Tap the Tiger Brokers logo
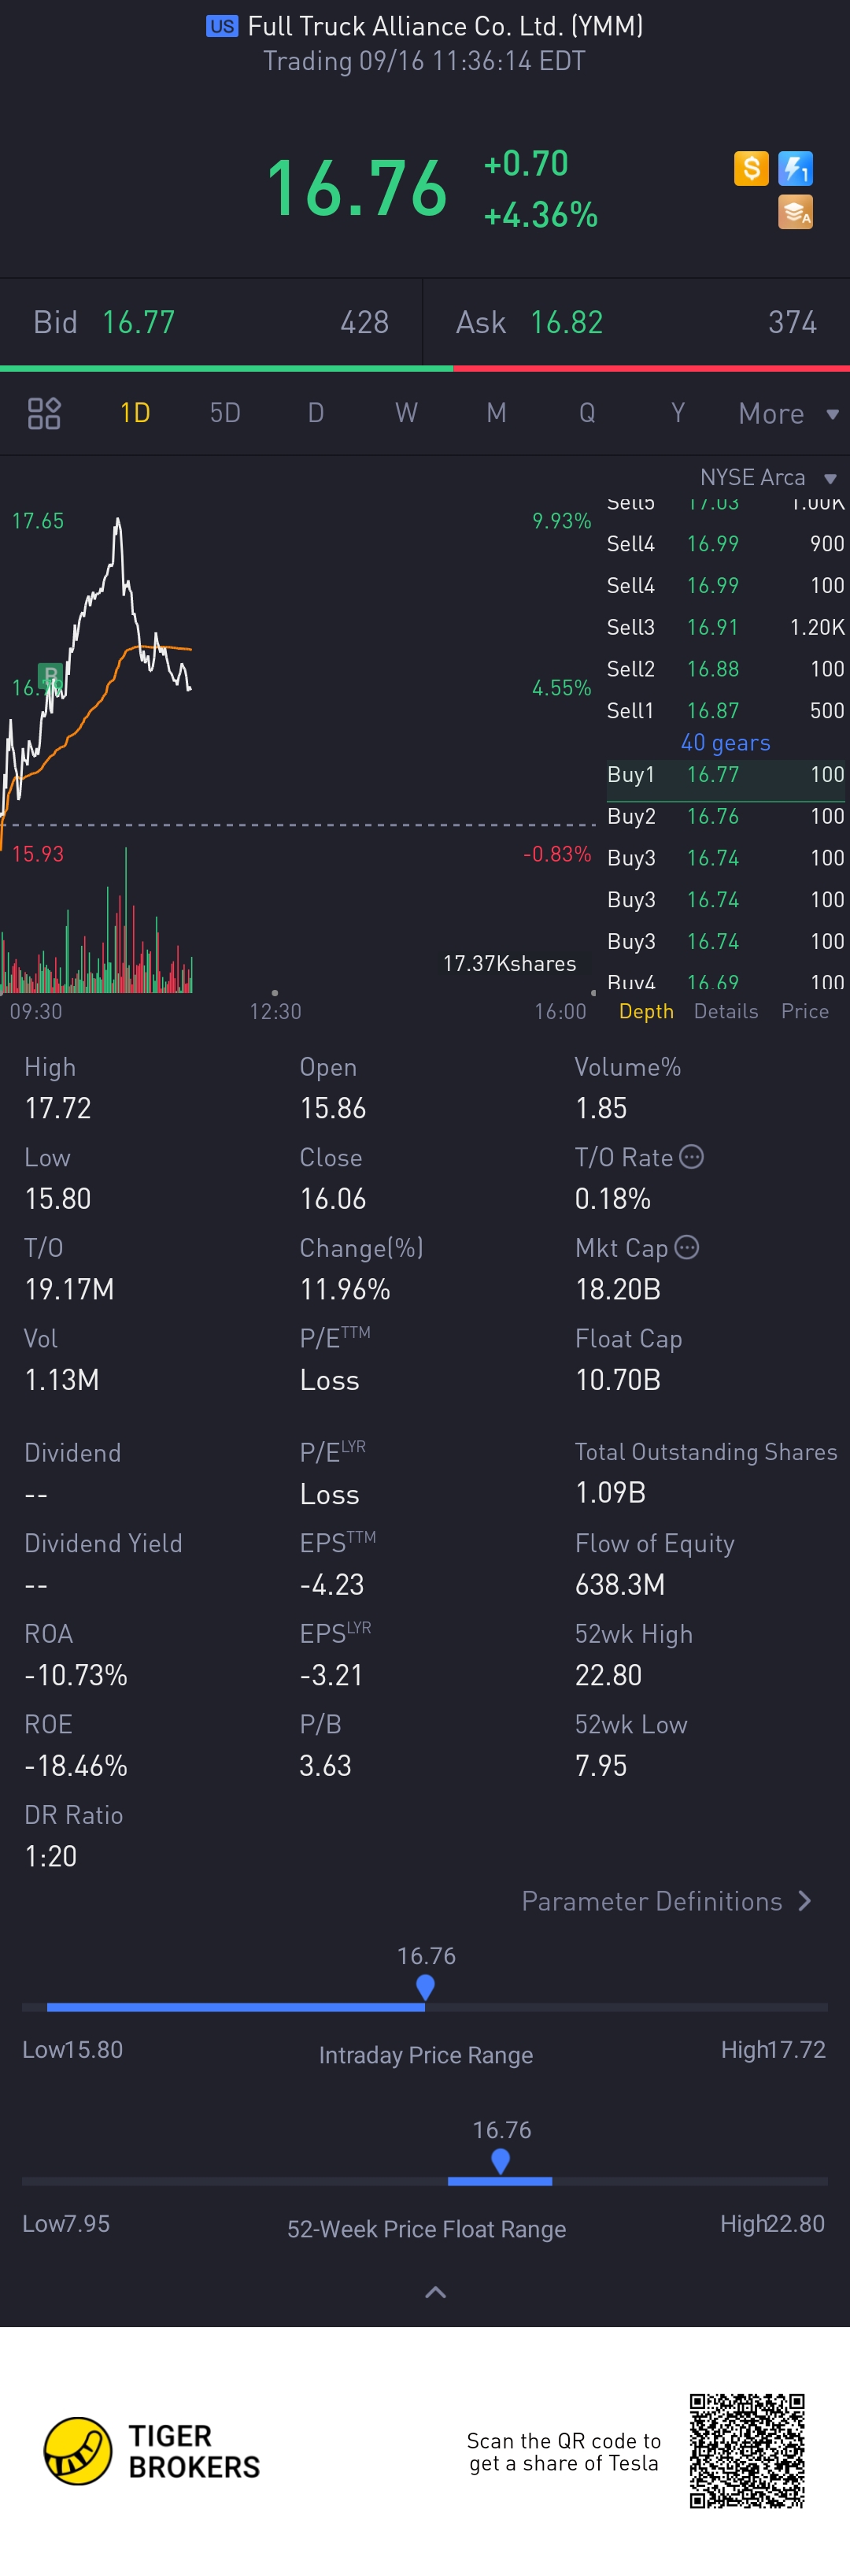The image size is (850, 2576). pos(152,2451)
